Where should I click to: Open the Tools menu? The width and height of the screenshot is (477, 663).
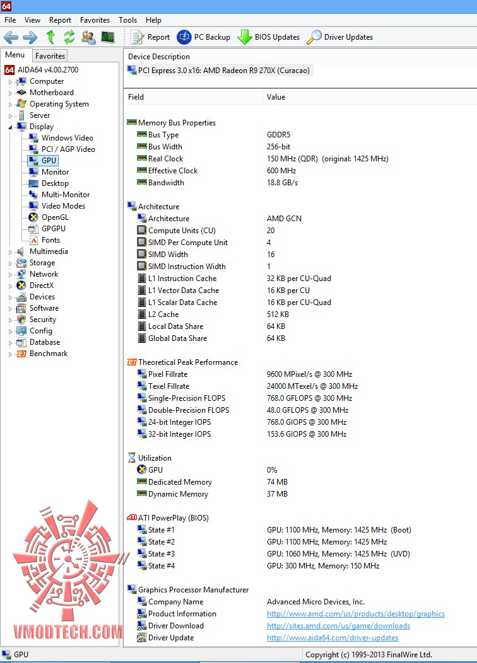click(x=128, y=20)
